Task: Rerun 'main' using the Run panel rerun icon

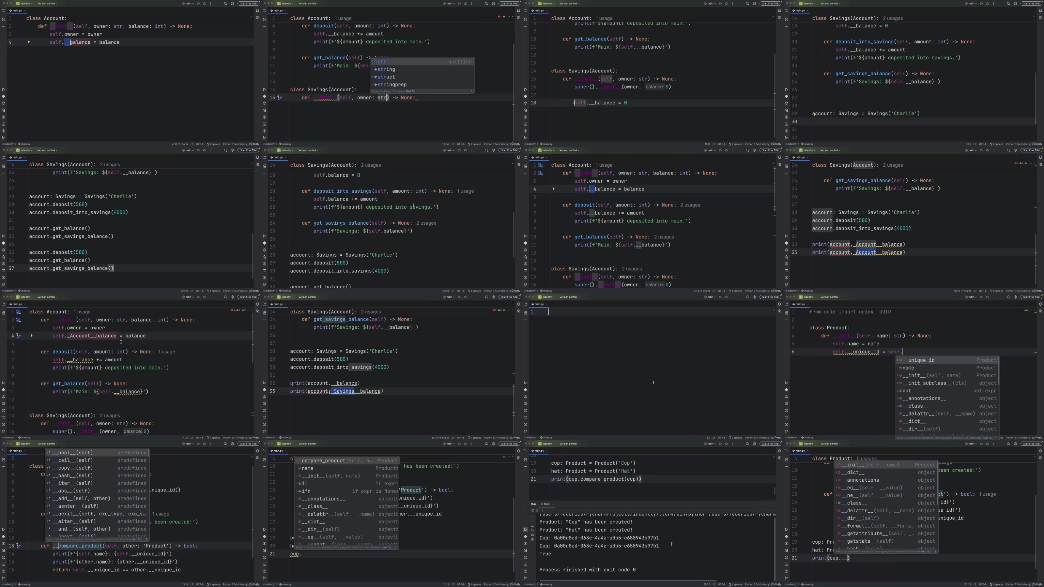Action: [x=532, y=510]
